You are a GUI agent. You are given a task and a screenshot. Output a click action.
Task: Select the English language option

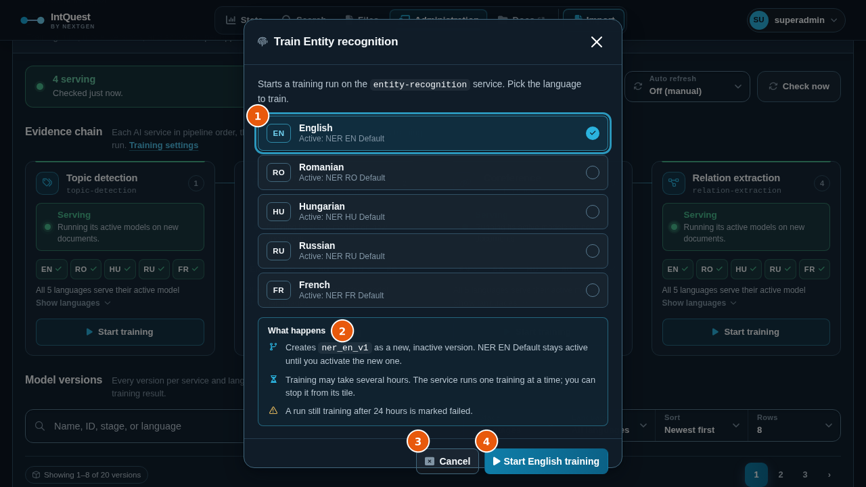pos(433,133)
